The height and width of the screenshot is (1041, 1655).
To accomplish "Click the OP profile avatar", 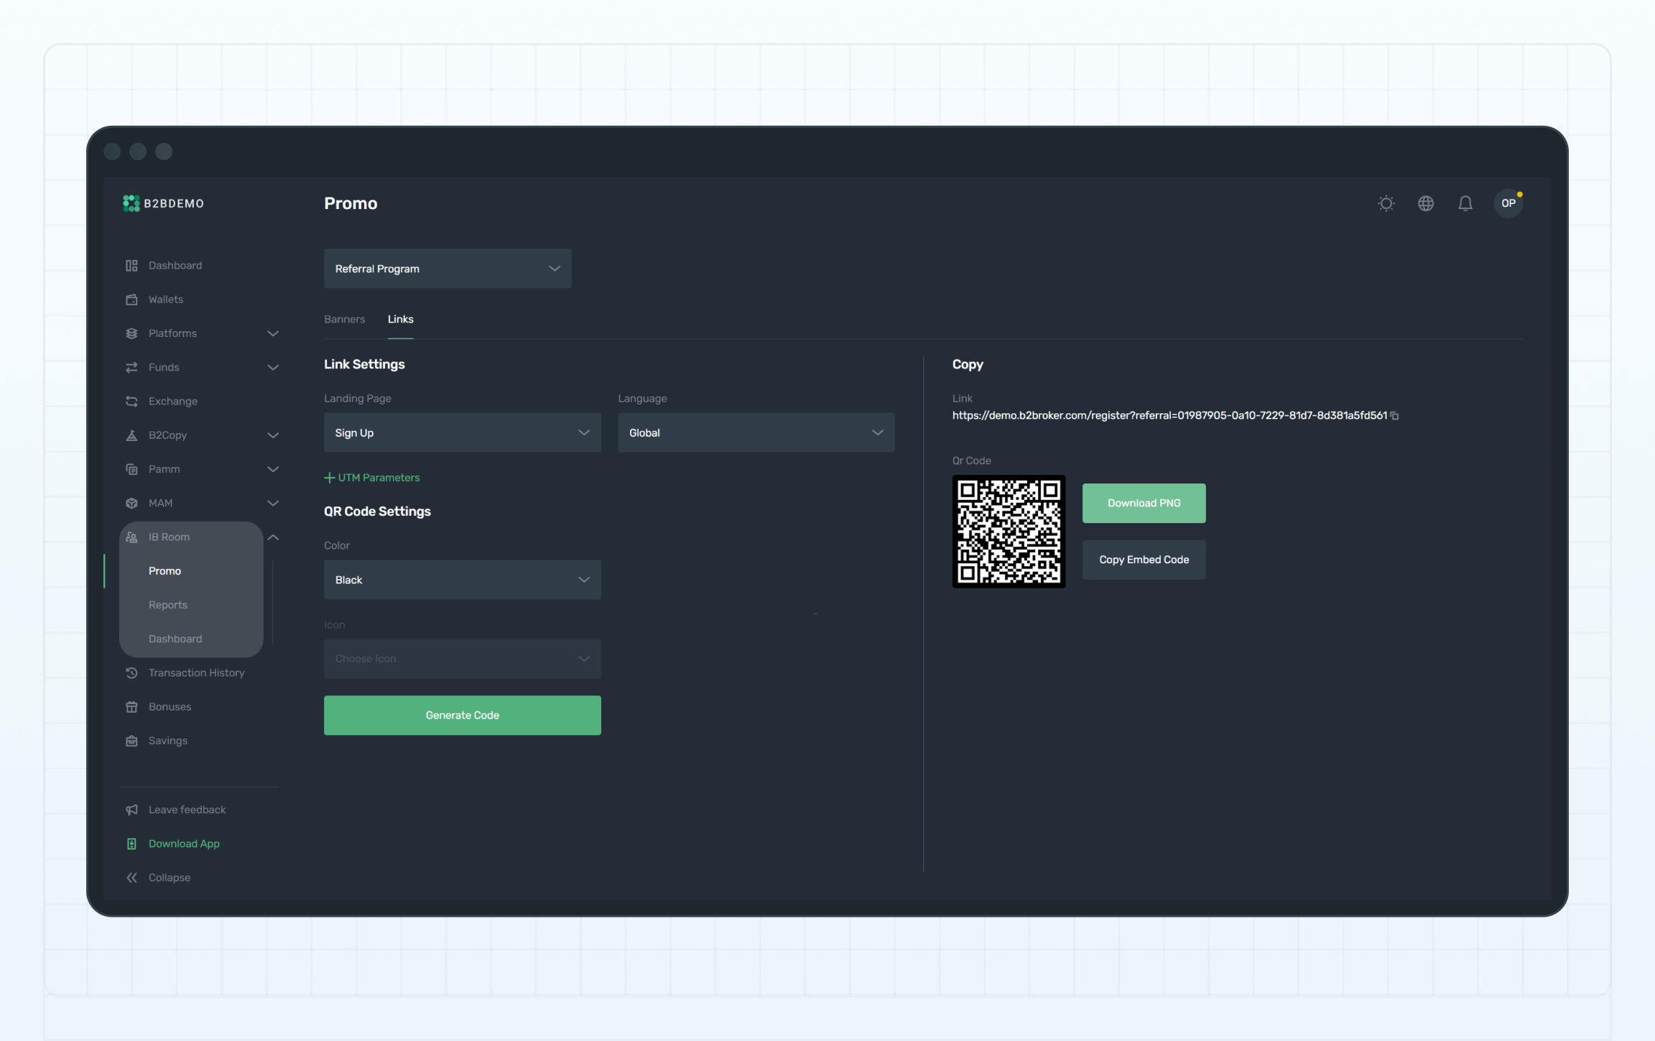I will tap(1508, 203).
